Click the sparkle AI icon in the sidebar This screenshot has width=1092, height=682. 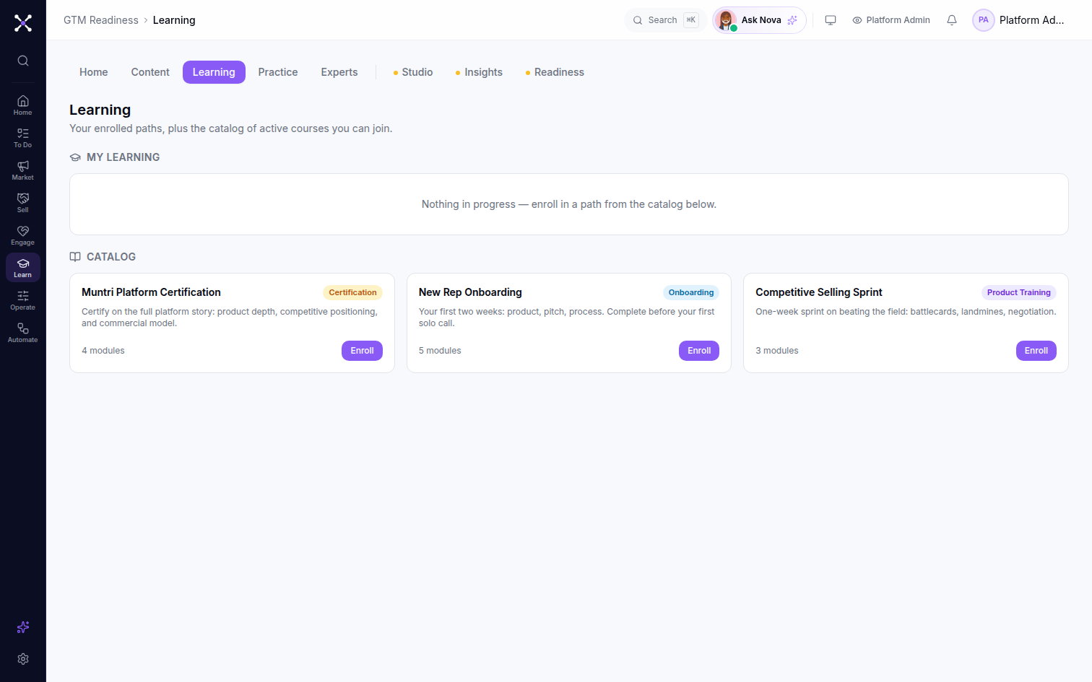(23, 627)
